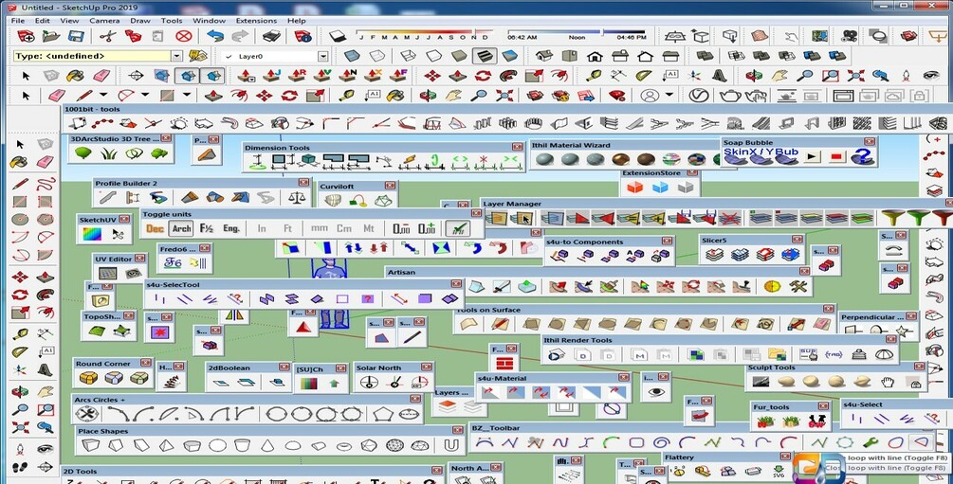Enable Shaded With Textures style
Viewport: 953px width, 484px height.
[485, 57]
